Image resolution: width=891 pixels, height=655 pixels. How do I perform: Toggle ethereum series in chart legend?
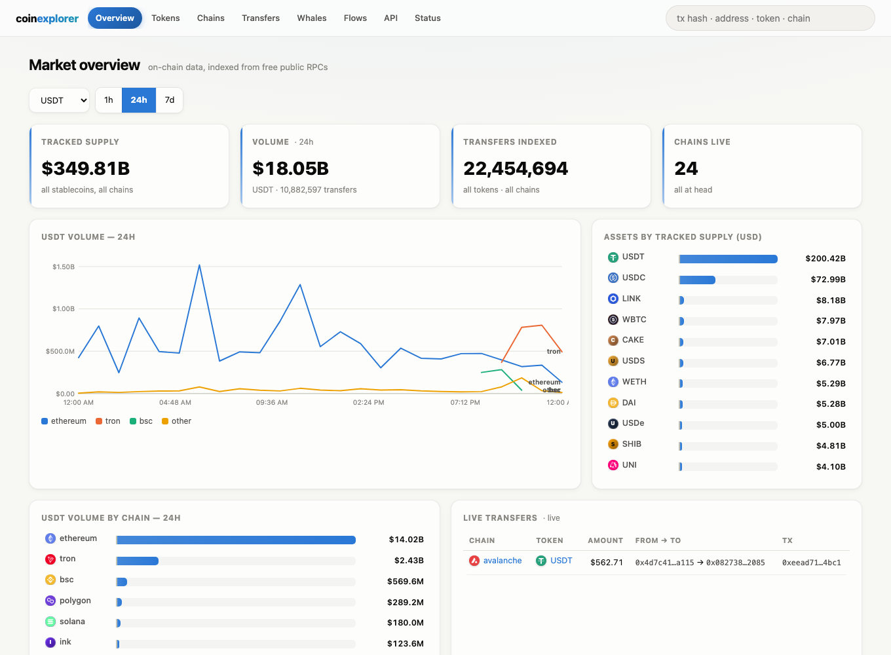(64, 421)
